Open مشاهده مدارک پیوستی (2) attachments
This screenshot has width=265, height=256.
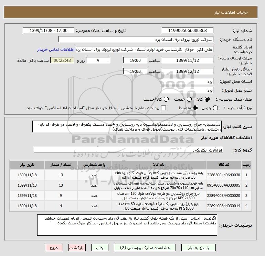coord(145,248)
